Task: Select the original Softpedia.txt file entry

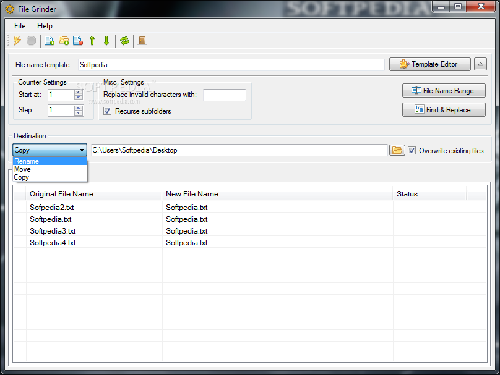Action: tap(50, 219)
